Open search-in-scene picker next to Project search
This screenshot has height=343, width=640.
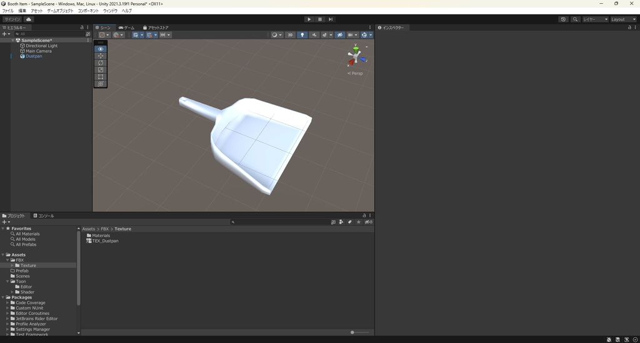[x=333, y=222]
